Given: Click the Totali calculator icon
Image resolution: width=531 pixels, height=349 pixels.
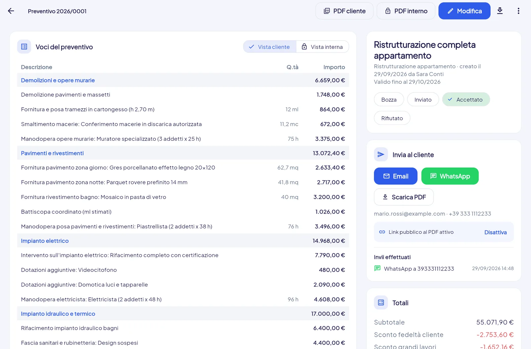Looking at the screenshot, I should pyautogui.click(x=381, y=302).
